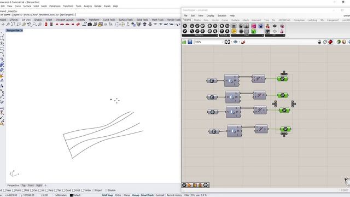Click the green output param of first curve row
Screen dimensions: 350x197
click(282, 79)
